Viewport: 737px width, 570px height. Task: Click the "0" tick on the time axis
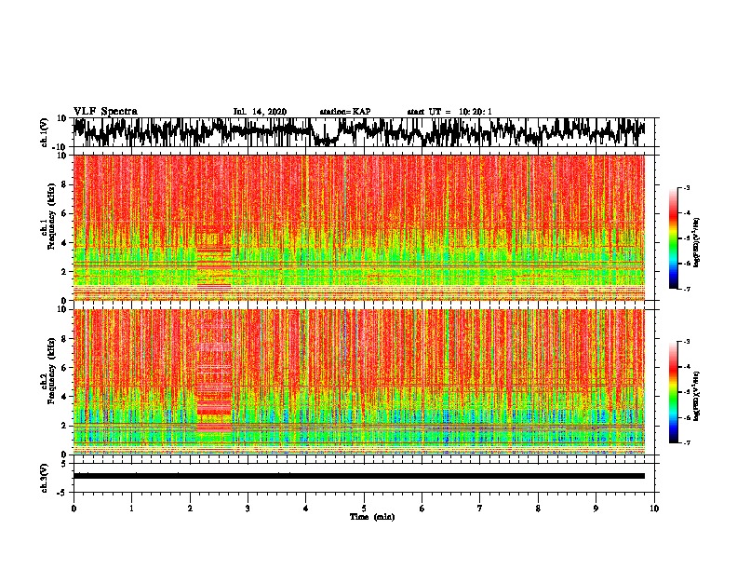(x=74, y=509)
